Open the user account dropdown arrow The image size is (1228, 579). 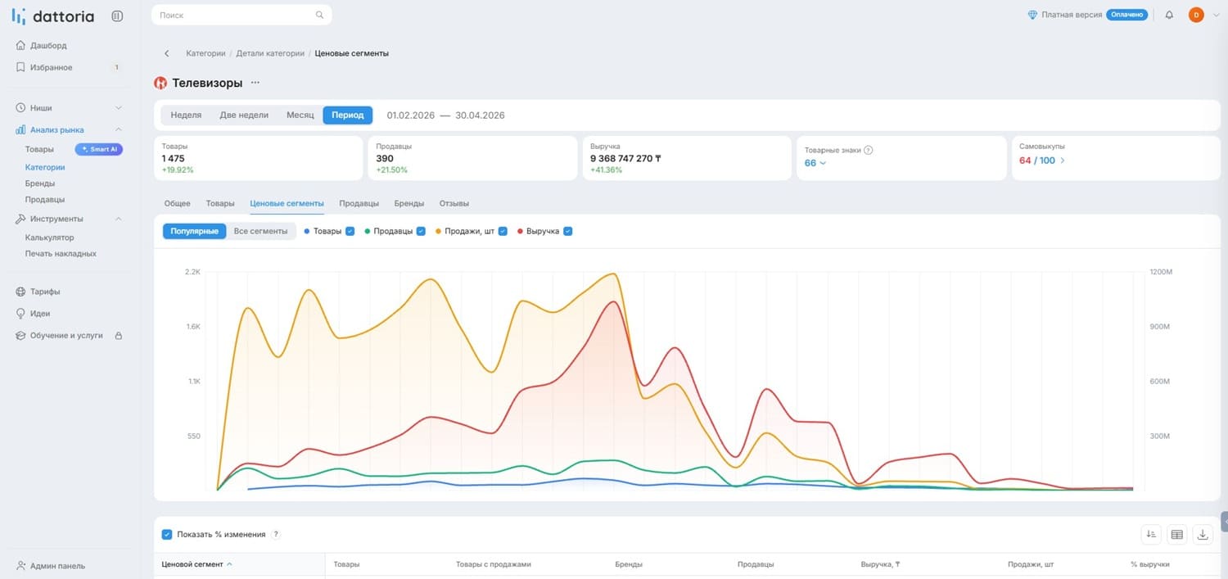click(x=1216, y=15)
